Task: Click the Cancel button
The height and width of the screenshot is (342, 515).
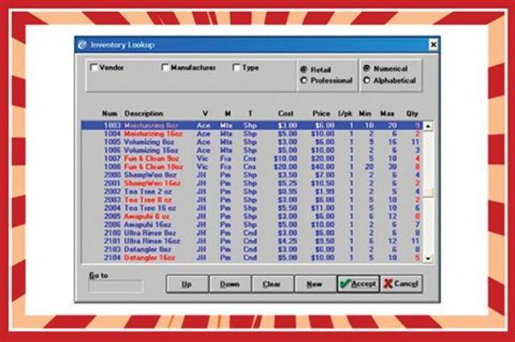Action: click(402, 283)
